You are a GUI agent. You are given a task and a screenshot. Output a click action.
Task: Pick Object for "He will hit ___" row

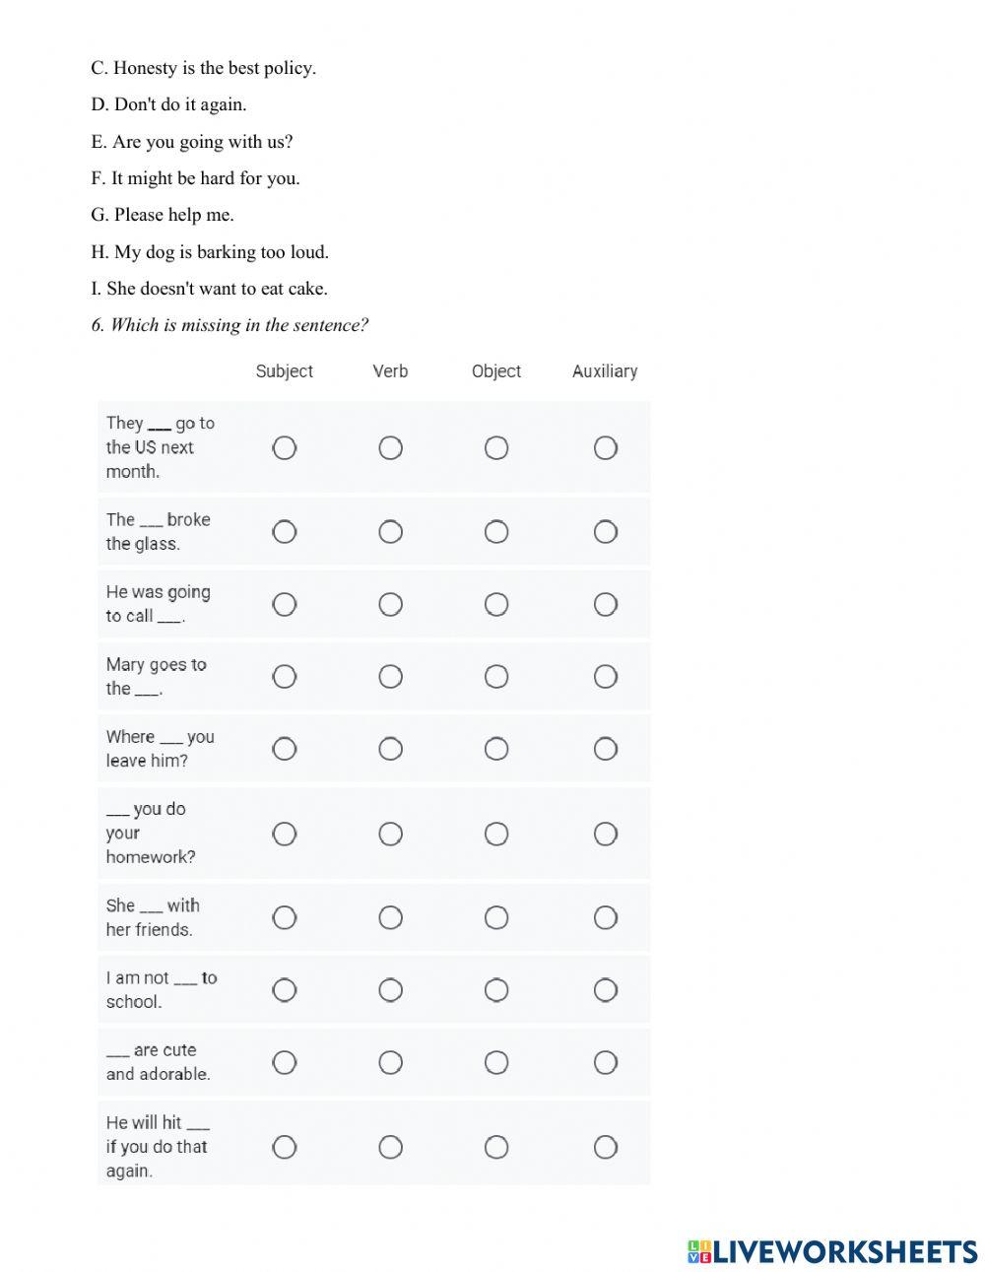(x=496, y=1147)
